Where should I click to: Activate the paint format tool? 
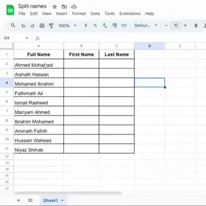coord(51,26)
